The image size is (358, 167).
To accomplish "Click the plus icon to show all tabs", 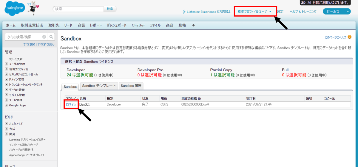I will point(193,25).
